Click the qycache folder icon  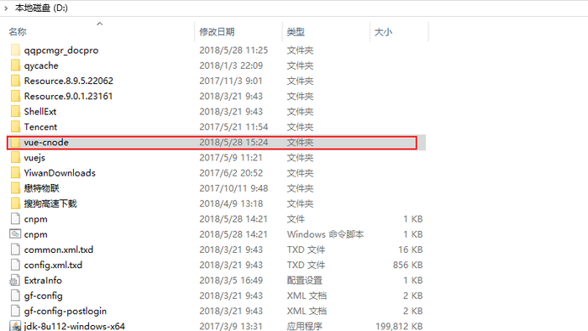(x=15, y=66)
